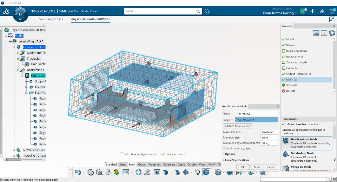Open the diagnostics exclamation icon in Assistant
This screenshot has width=337, height=182.
(x=324, y=33)
